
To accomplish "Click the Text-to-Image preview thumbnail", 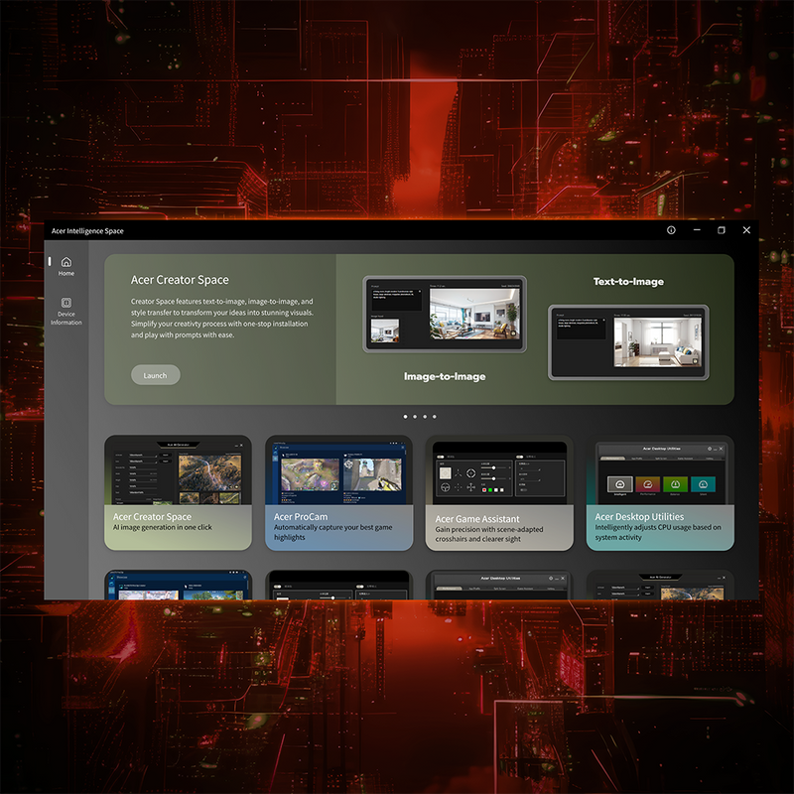I will click(x=628, y=342).
